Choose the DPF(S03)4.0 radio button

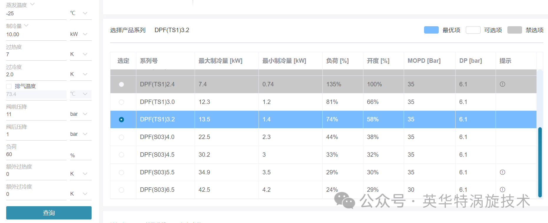pyautogui.click(x=121, y=137)
